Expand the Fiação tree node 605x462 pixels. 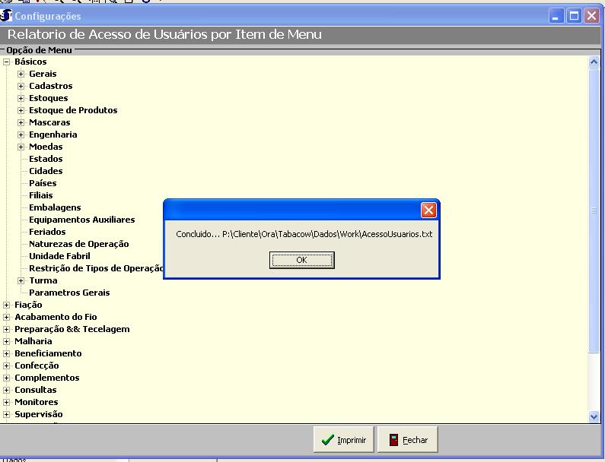(7, 305)
